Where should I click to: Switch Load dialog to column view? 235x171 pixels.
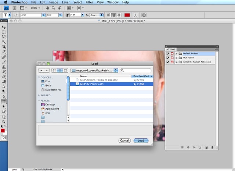coord(65,70)
